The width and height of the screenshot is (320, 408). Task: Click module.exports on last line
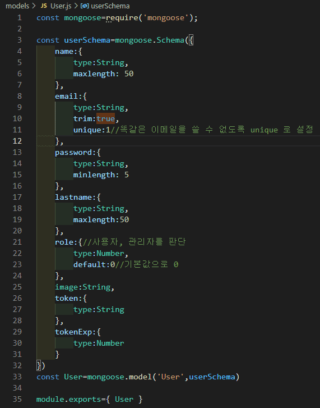[68, 399]
